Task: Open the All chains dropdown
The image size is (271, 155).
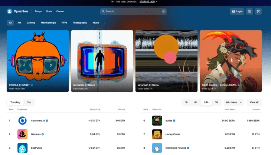Action: click(x=234, y=102)
